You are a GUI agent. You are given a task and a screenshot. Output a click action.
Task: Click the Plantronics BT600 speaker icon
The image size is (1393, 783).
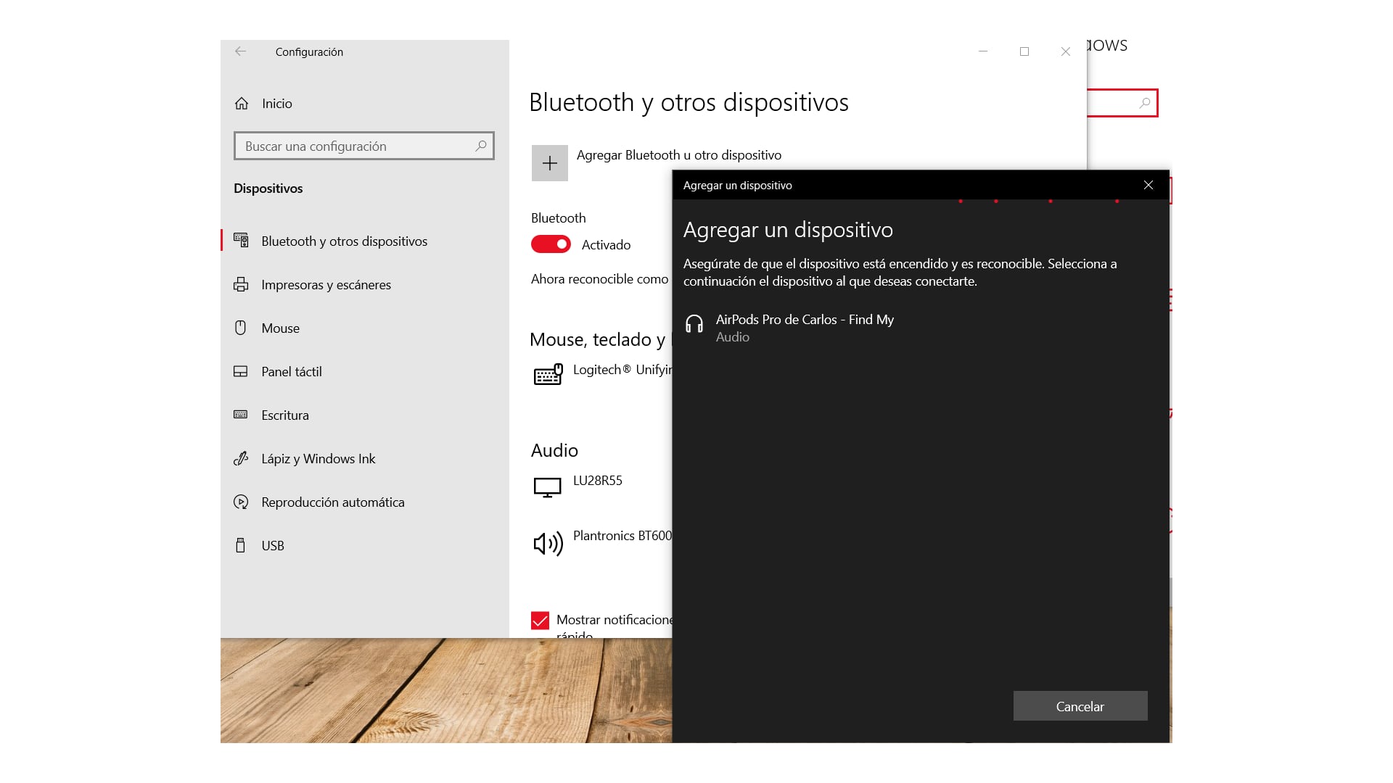tap(548, 543)
